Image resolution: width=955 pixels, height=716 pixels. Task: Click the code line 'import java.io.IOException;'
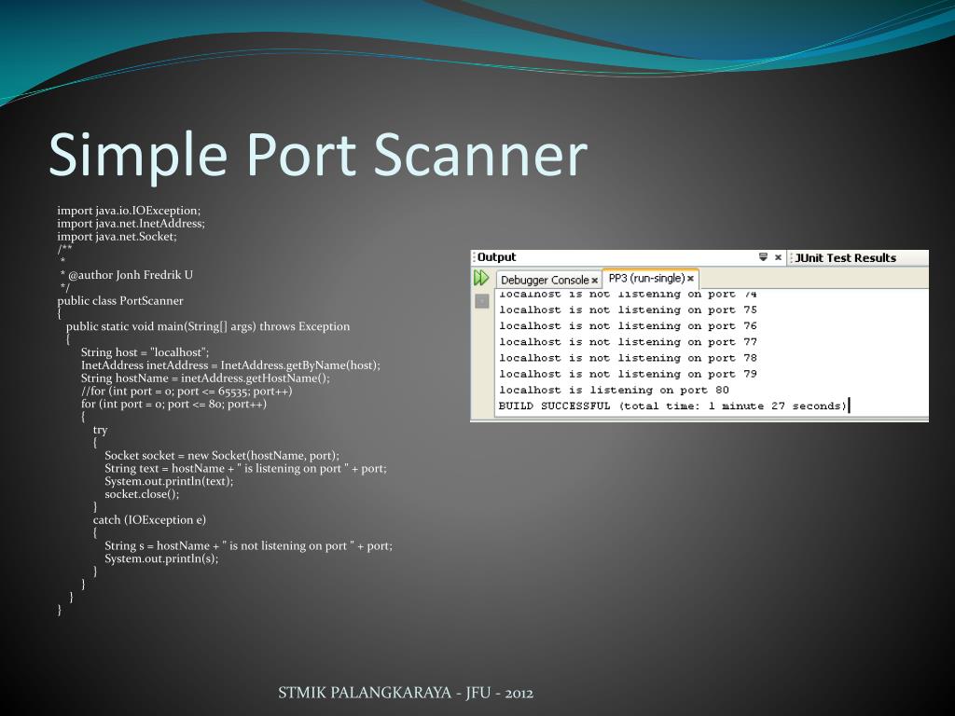pyautogui.click(x=129, y=211)
